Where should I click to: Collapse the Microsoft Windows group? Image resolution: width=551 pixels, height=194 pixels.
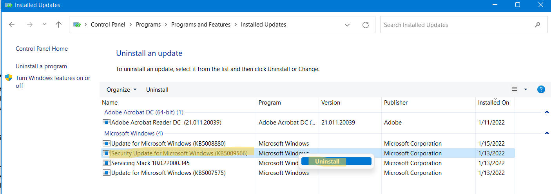[x=547, y=133]
